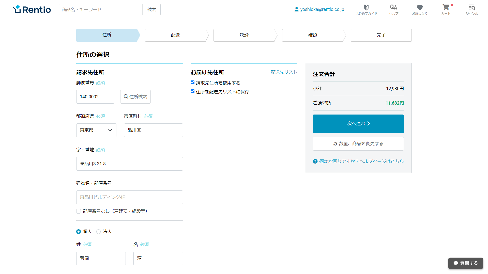The image size is (488, 274).
Task: Toggle 住所を配送先リストに保存 checkbox
Action: 192,91
